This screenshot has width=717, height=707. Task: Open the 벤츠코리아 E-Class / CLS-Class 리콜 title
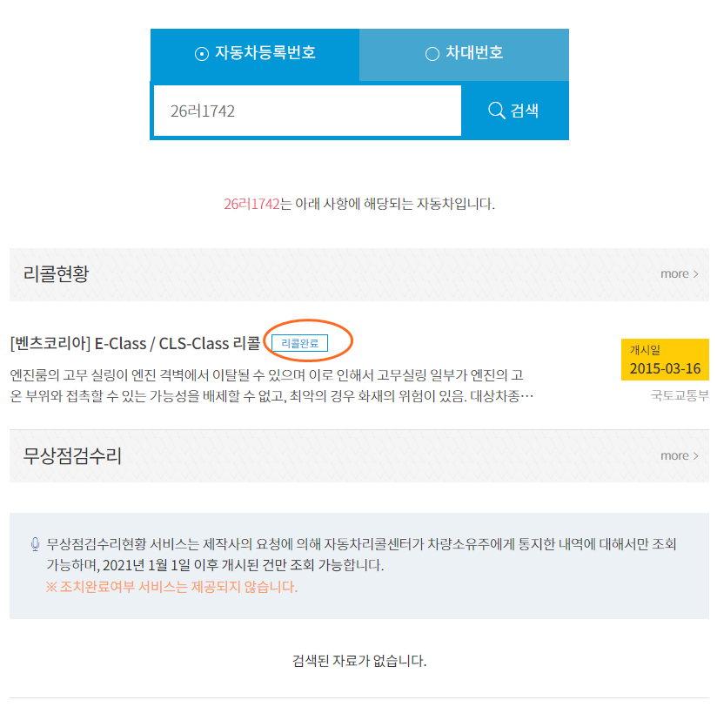135,343
